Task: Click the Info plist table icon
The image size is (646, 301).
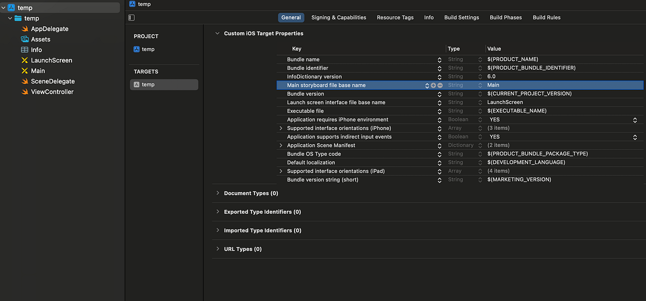Action: click(25, 50)
